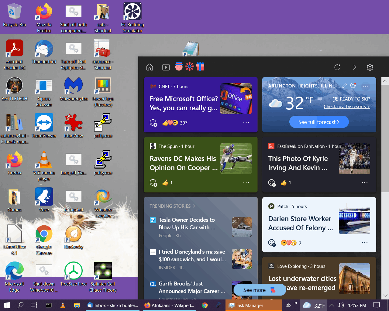This screenshot has width=389, height=311.
Task: Open Task View on taskbar
Action: click(34, 305)
